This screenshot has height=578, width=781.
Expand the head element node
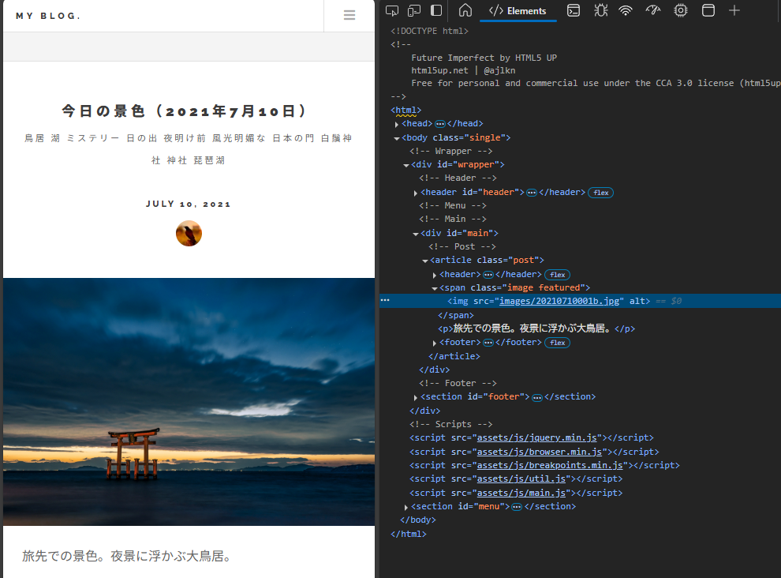point(397,124)
